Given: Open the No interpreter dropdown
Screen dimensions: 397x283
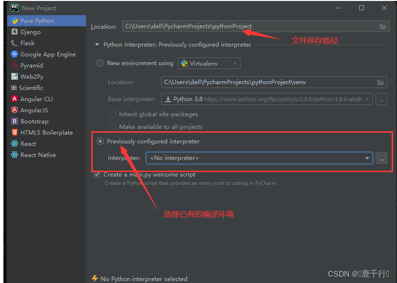Looking at the screenshot, I should click(x=259, y=158).
